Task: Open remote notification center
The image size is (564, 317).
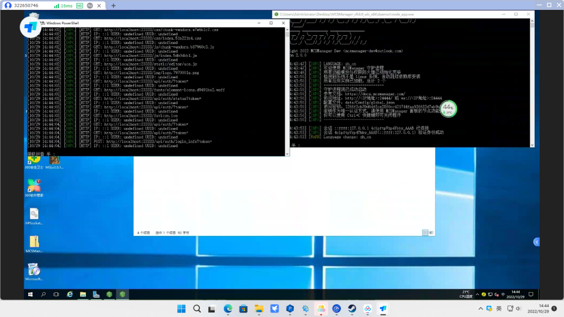Action: [x=531, y=294]
